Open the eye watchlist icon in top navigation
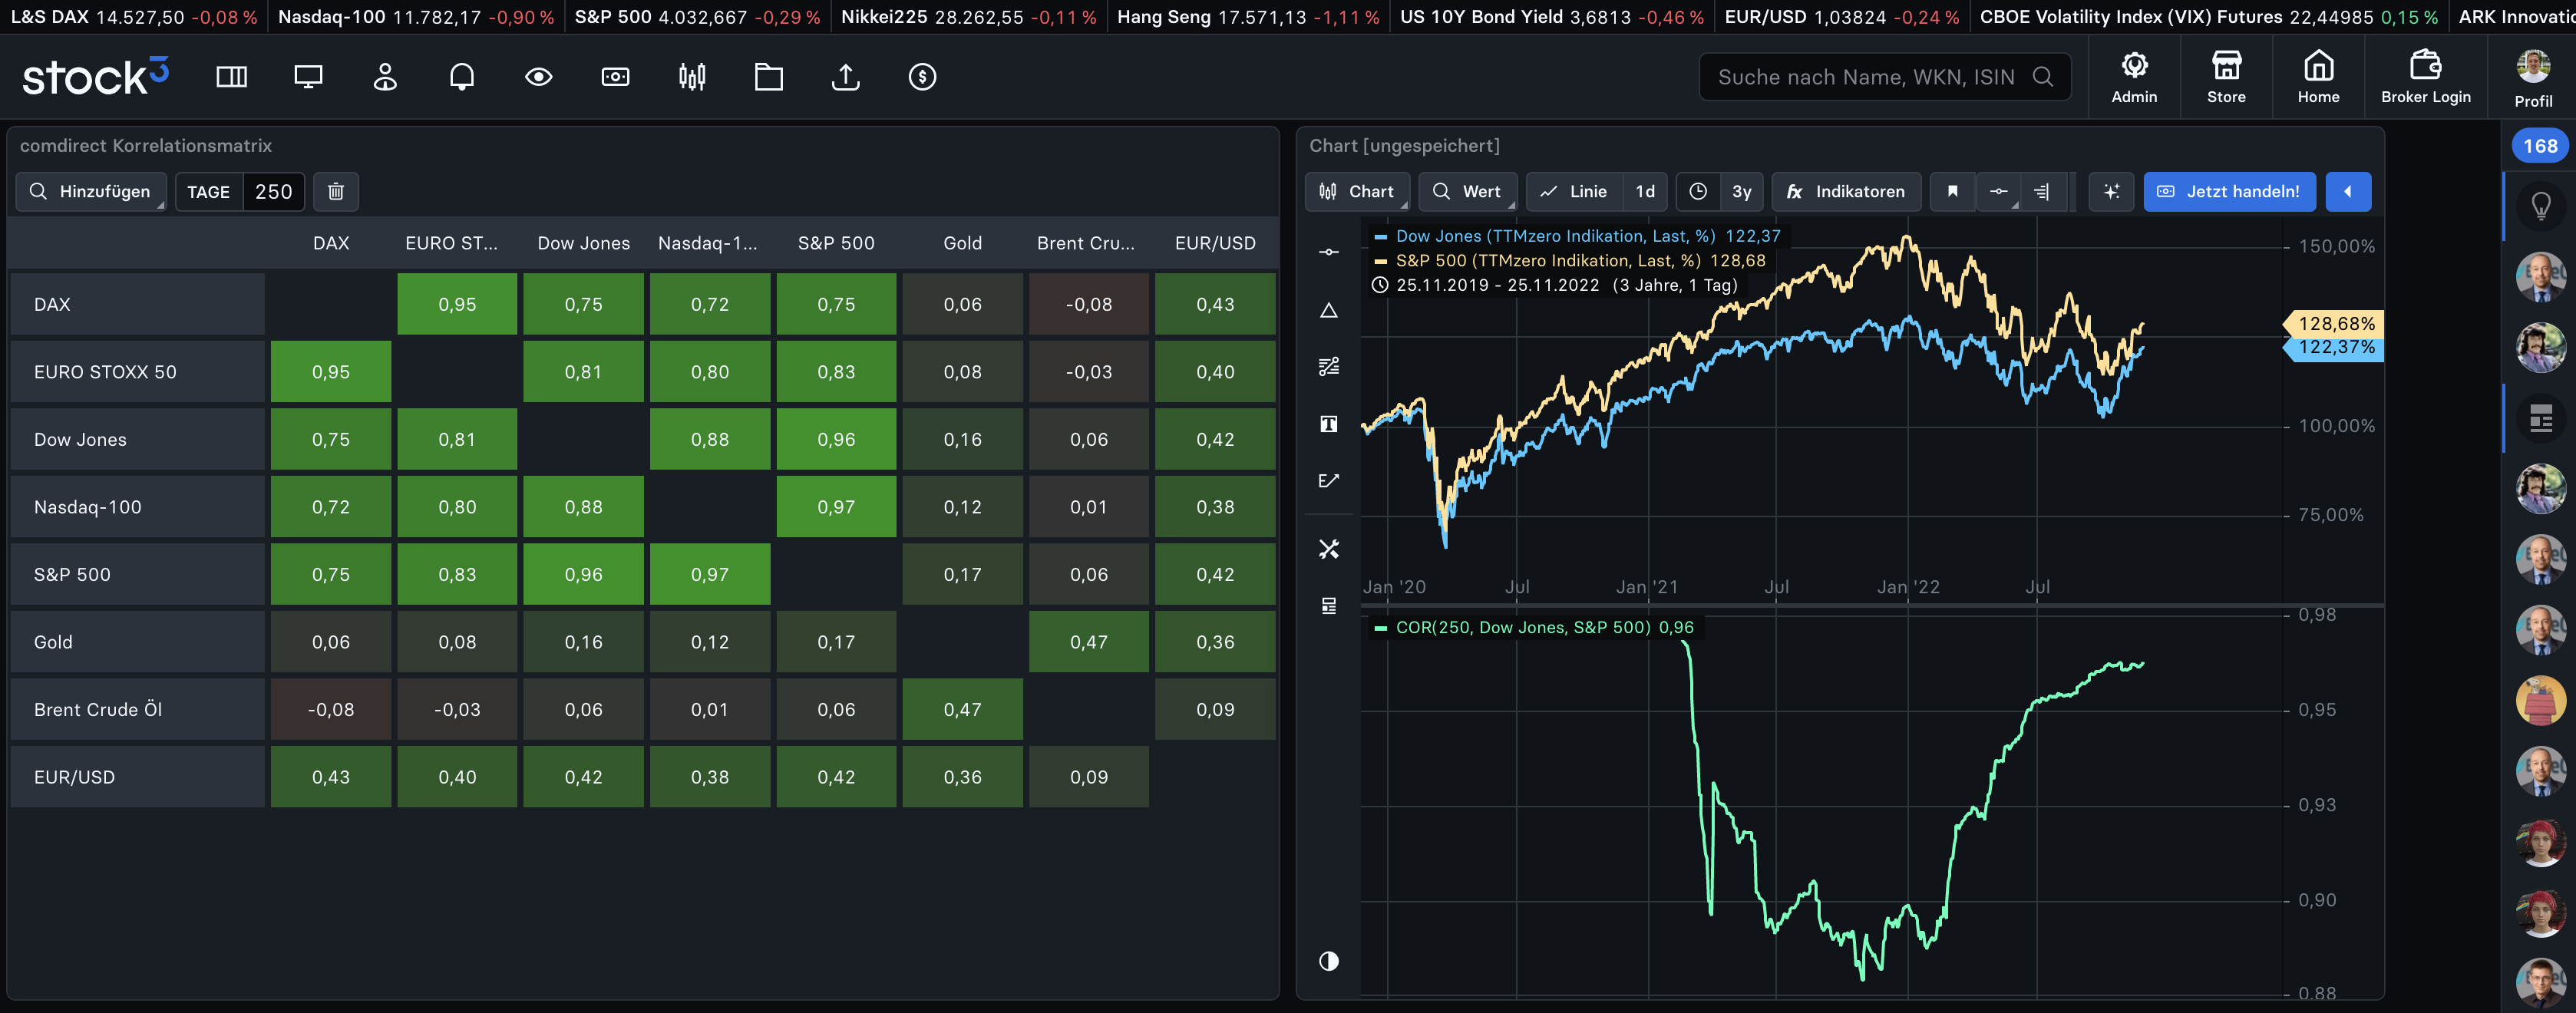This screenshot has height=1013, width=2576. [539, 77]
